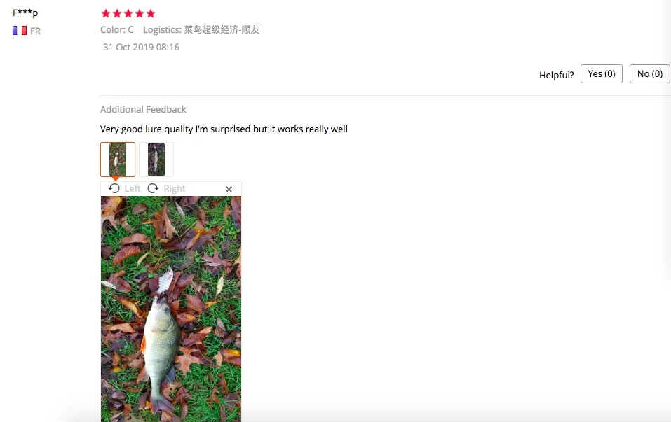Click the Additional Feedback heading
The height and width of the screenshot is (422, 671).
pyautogui.click(x=143, y=109)
